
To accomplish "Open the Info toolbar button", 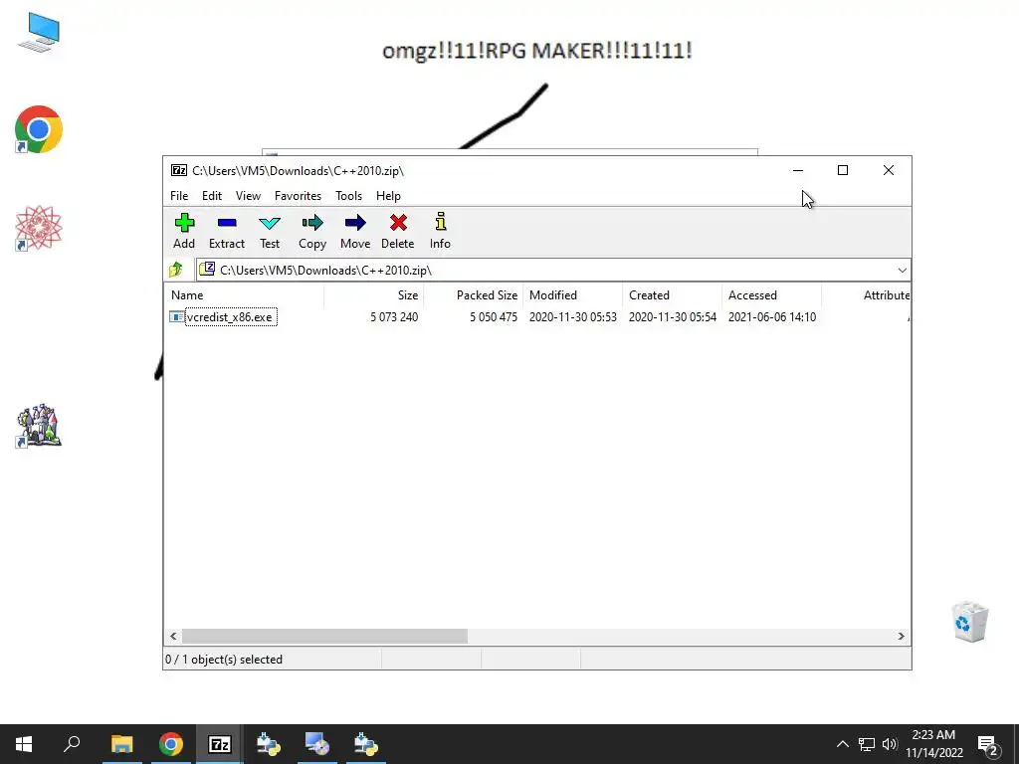I will coord(440,231).
